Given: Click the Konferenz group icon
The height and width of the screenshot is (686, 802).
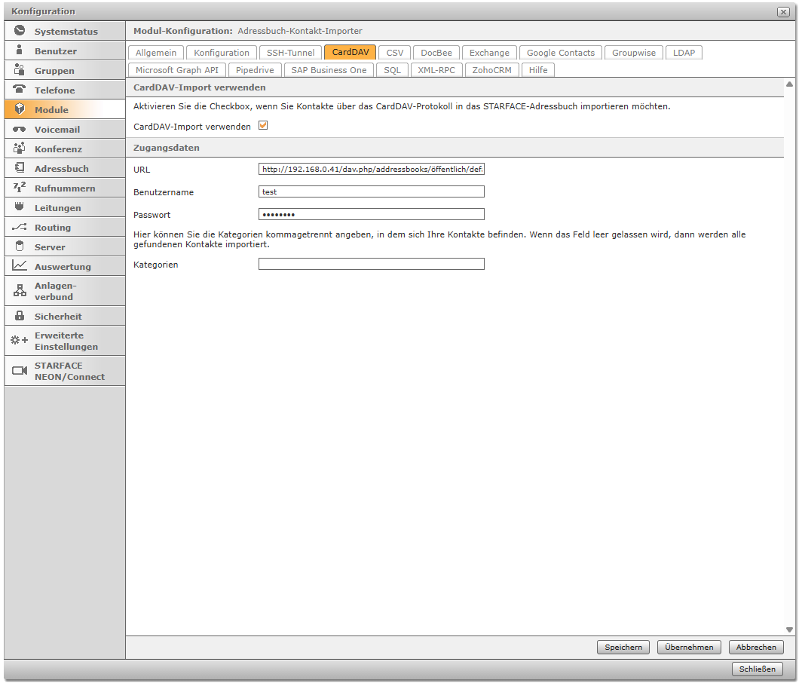Looking at the screenshot, I should (20, 149).
